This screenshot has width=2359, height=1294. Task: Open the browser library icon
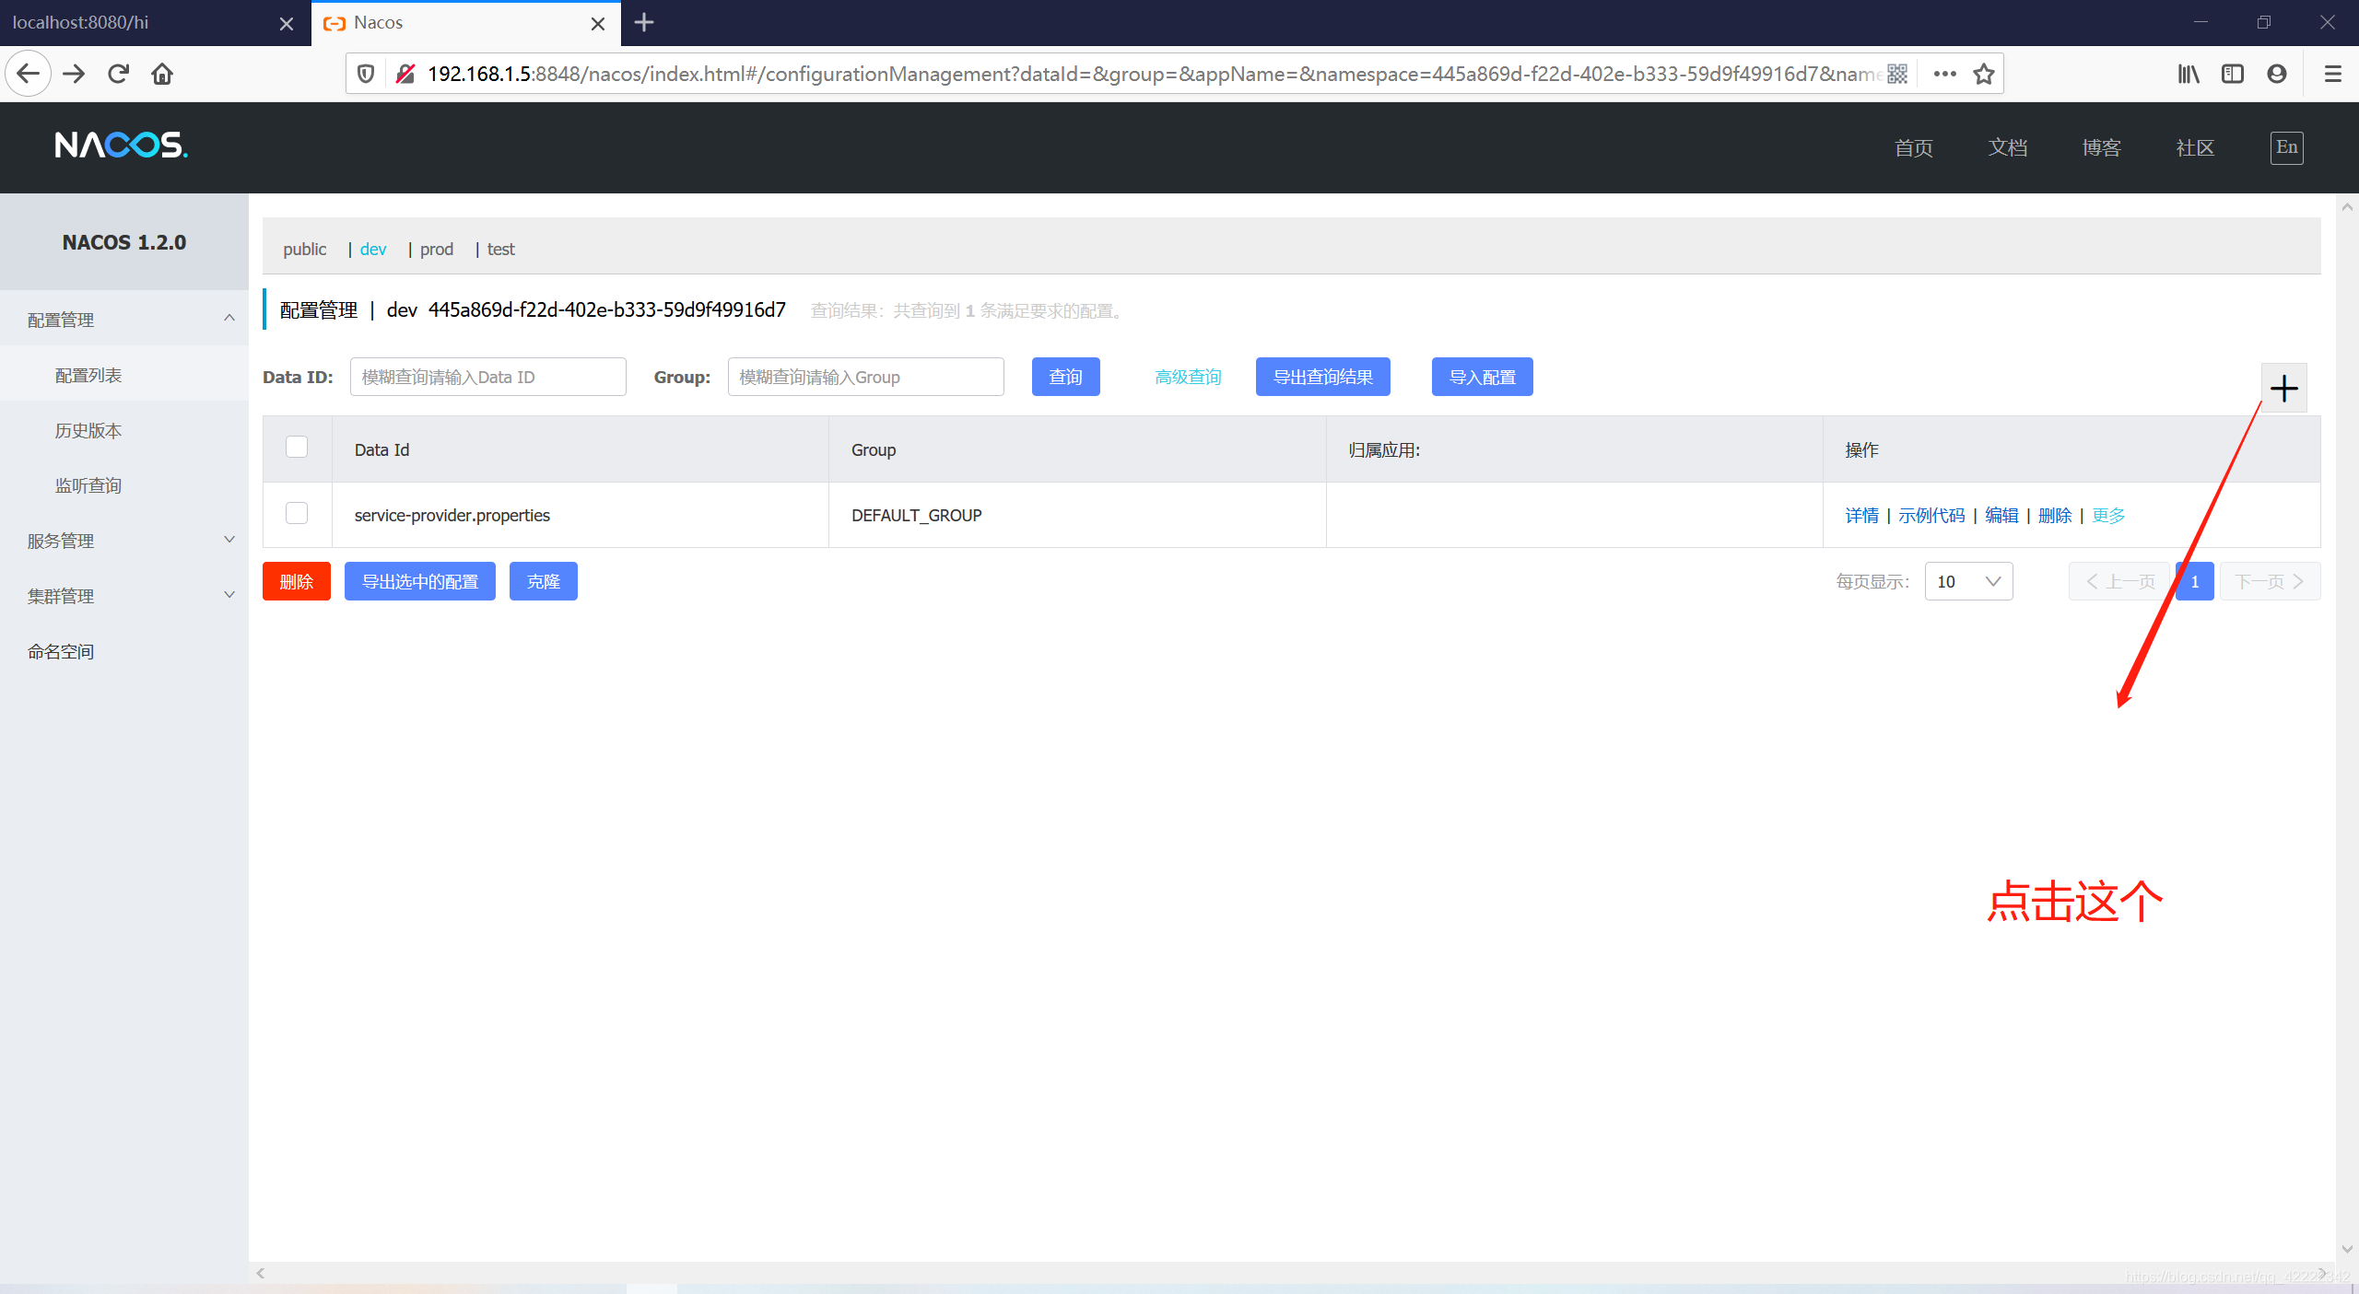tap(2189, 74)
